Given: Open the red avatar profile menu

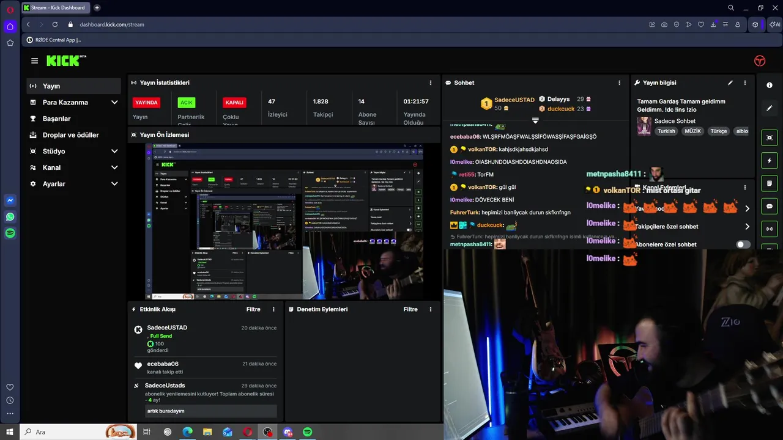Looking at the screenshot, I should (760, 61).
